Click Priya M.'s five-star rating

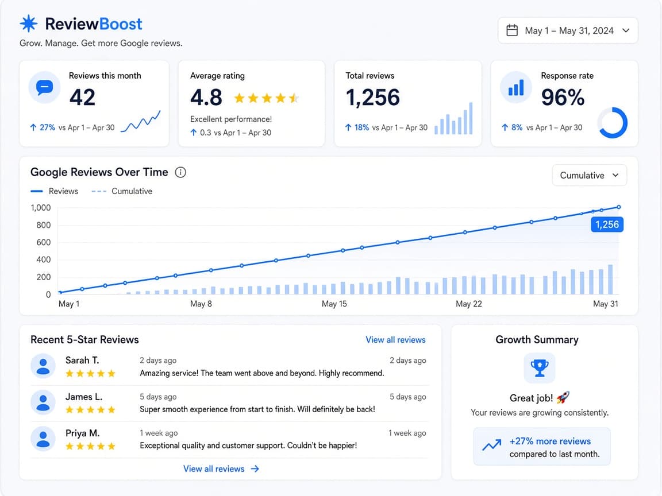90,446
